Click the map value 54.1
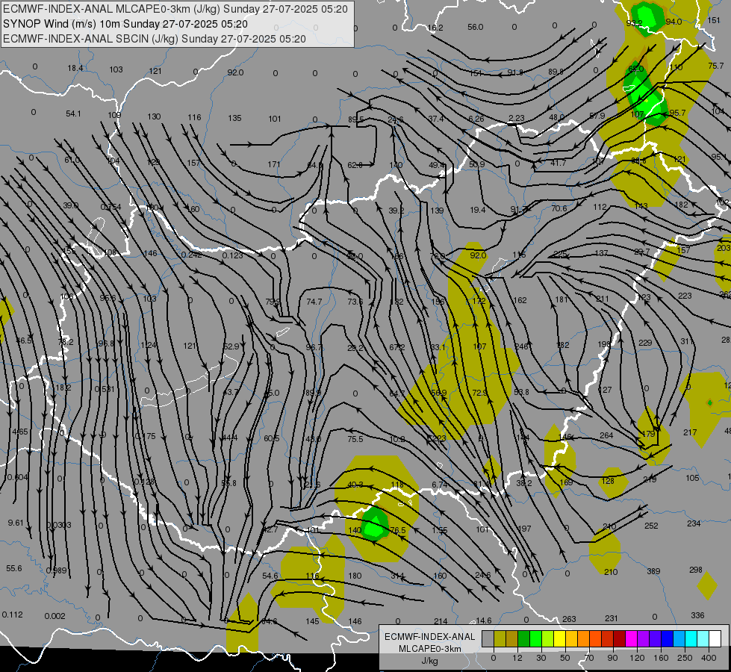This screenshot has width=731, height=672. [x=73, y=113]
